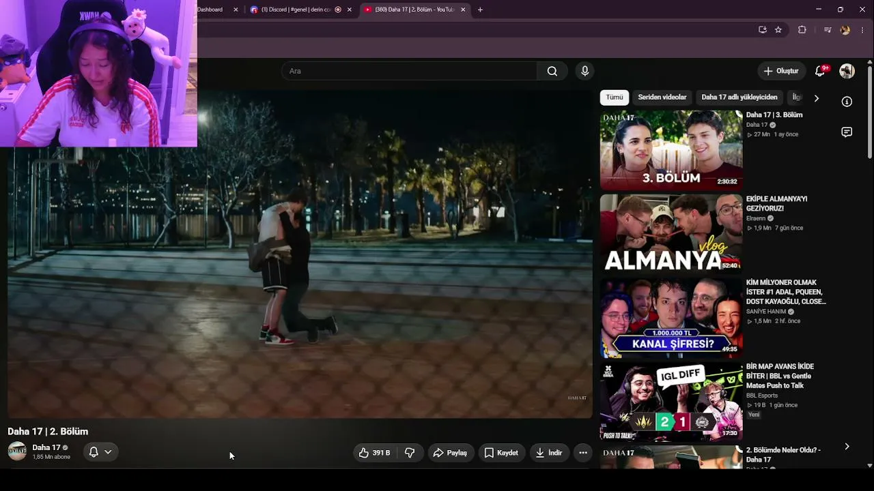Click the page vertical scrollbar thumb

[x=869, y=113]
